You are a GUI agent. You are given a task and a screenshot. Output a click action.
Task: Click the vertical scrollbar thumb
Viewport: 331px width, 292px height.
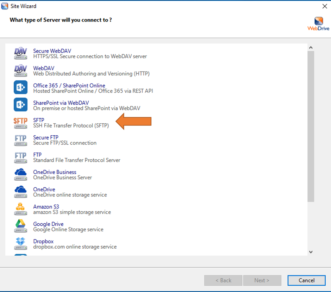(311, 127)
